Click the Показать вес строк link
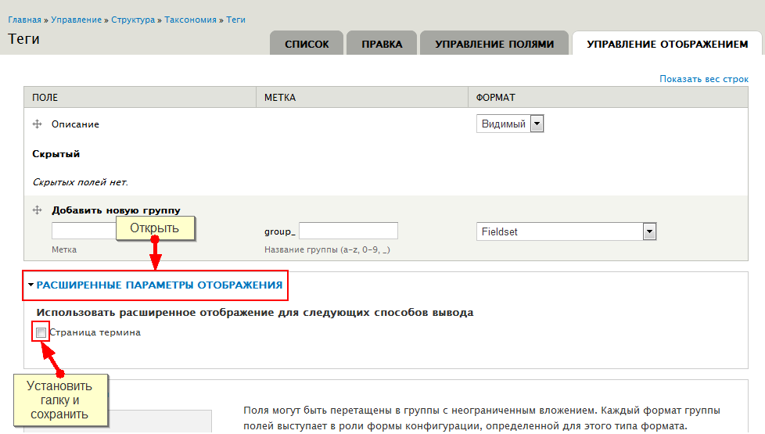 click(703, 79)
